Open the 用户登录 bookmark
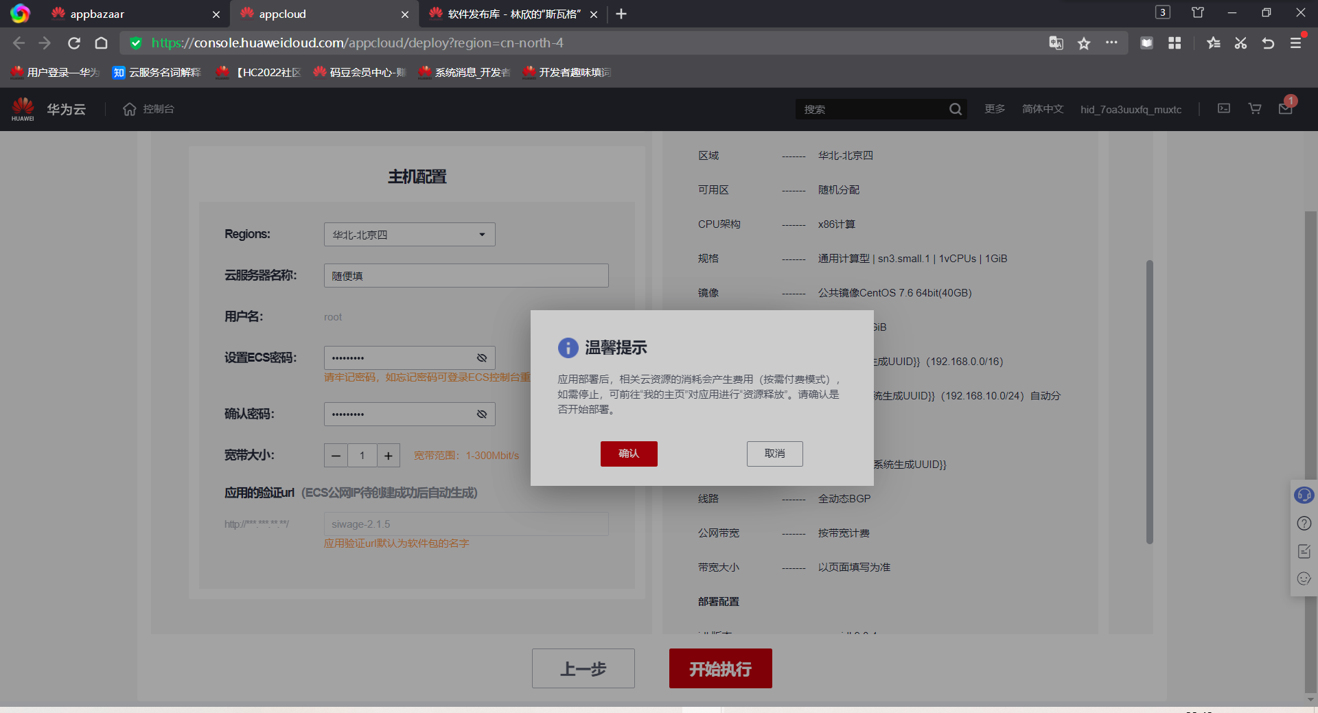The image size is (1318, 713). click(56, 72)
